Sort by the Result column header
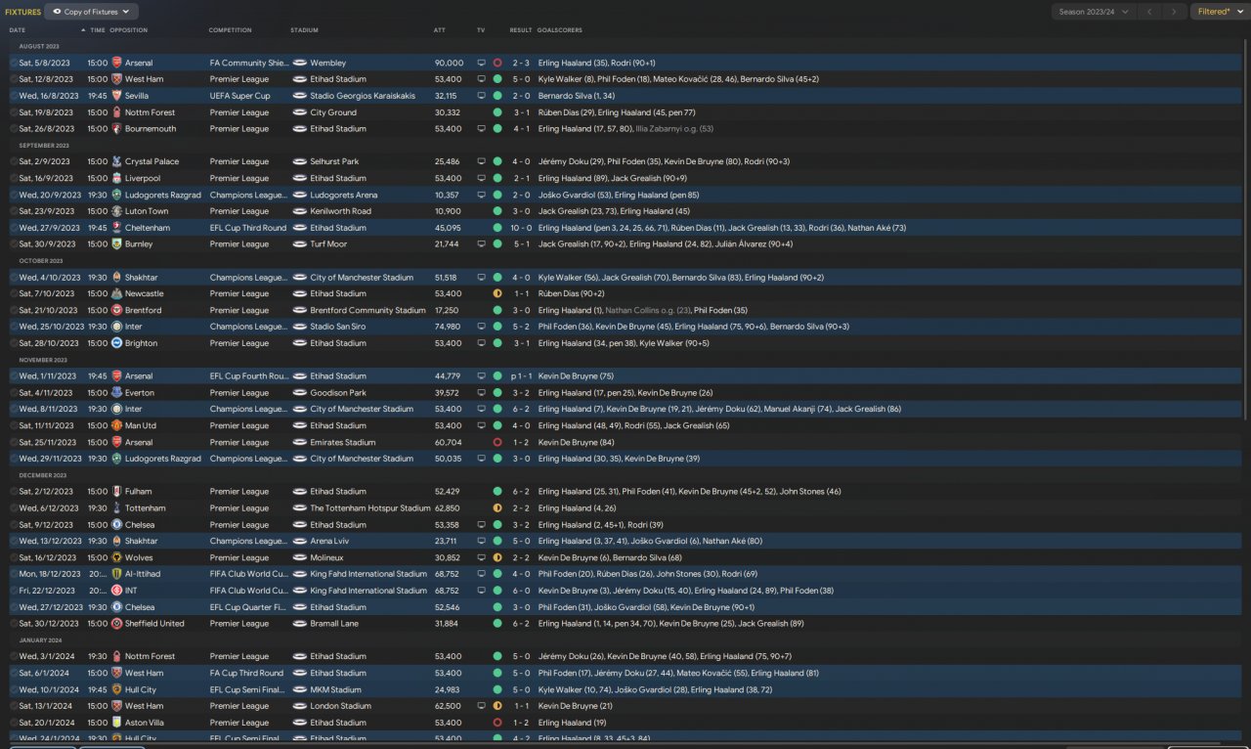This screenshot has width=1251, height=749. click(521, 30)
